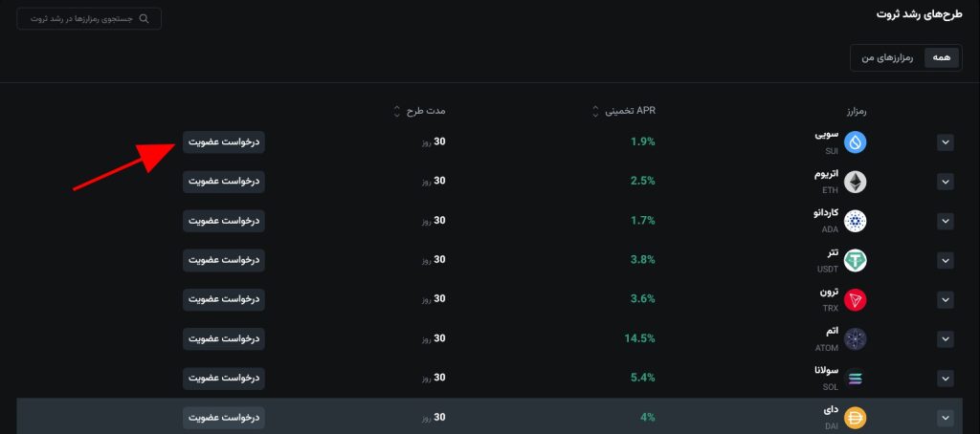Click the SUI coin icon
This screenshot has height=434, width=980.
(x=854, y=143)
